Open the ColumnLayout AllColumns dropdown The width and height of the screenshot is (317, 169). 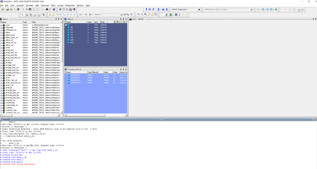(x=251, y=10)
